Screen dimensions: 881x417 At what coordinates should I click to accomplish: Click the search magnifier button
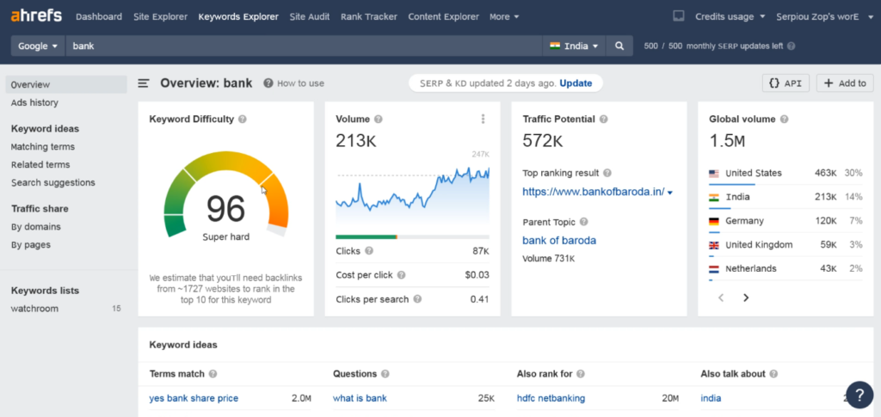point(619,46)
